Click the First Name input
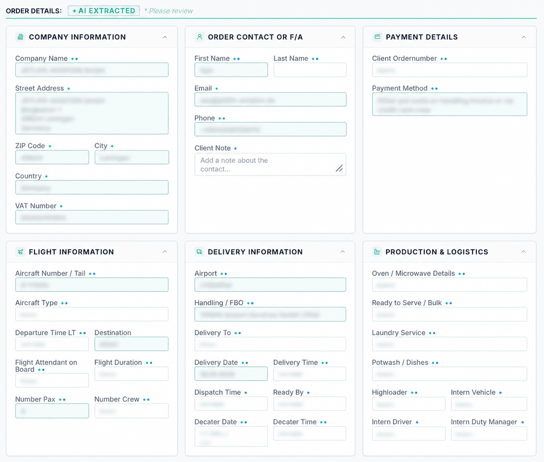Viewport: 544px width, 462px height. [x=231, y=70]
